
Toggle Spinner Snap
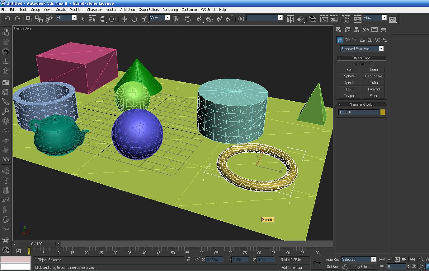pos(229,19)
